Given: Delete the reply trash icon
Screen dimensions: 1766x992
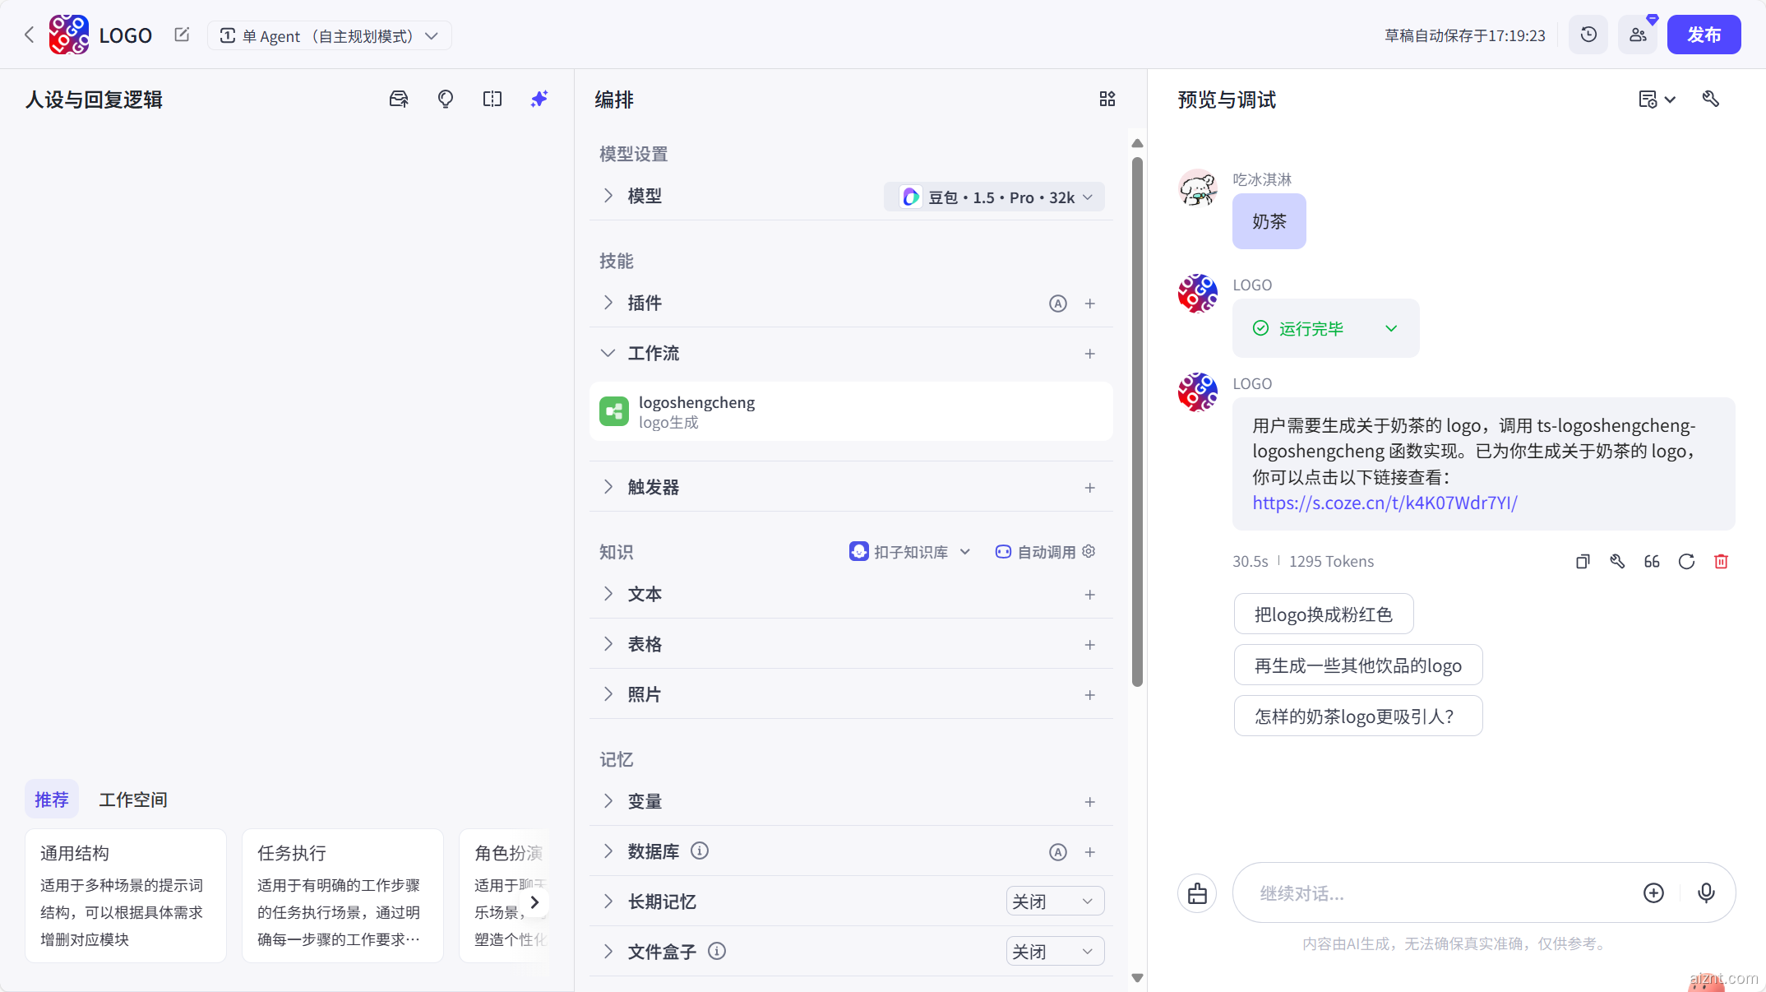Looking at the screenshot, I should [x=1721, y=562].
